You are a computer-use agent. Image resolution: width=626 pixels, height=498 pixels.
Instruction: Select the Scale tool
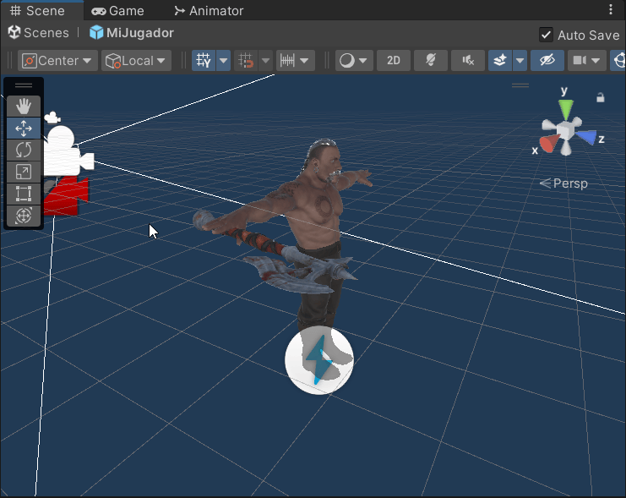tap(24, 172)
